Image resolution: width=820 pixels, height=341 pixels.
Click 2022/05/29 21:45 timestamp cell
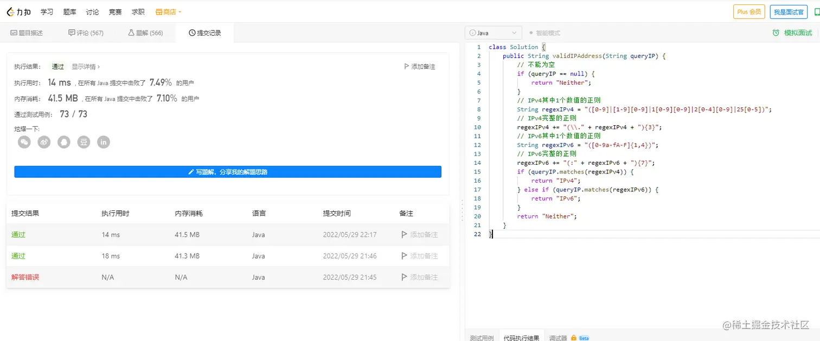pyautogui.click(x=350, y=277)
